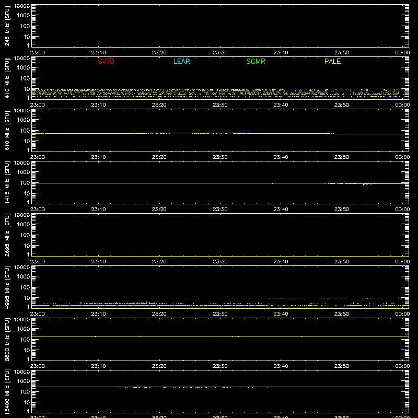The image size is (418, 418).
Task: Click the 23:10 time label below the 2695 MHz plot
Action: pos(98,262)
